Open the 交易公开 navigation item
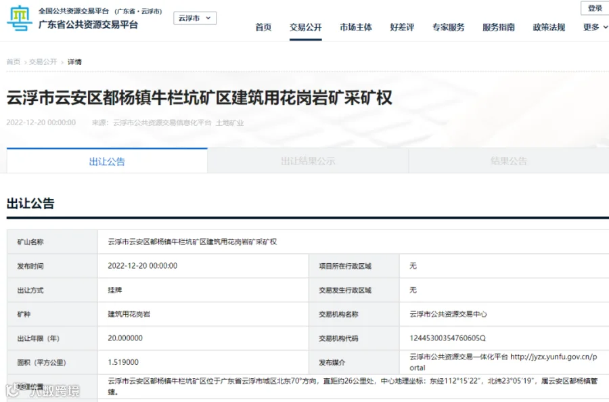 pyautogui.click(x=306, y=27)
